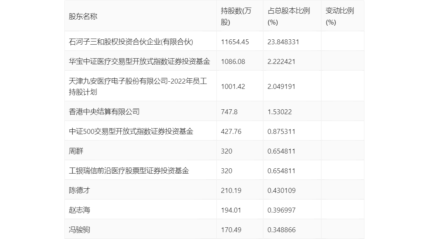Viewport: 429px width, 239px height.
Task: Select shareholder 工银瑞信前沿医疗股票型证券投资基金
Action: click(129, 171)
